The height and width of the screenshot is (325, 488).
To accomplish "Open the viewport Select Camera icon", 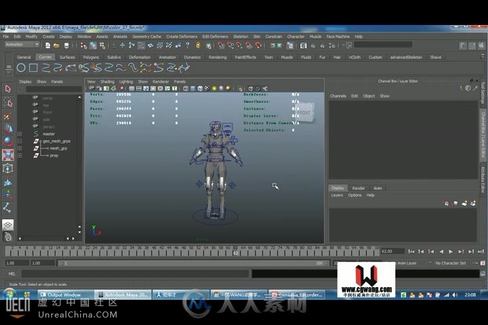I will 91,89.
